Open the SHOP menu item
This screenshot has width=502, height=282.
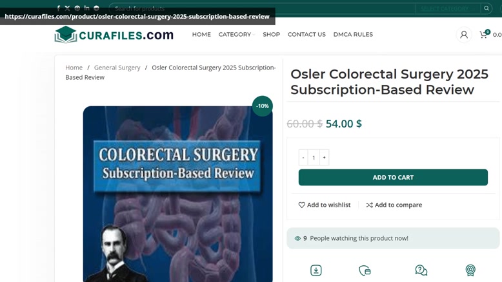point(271,35)
